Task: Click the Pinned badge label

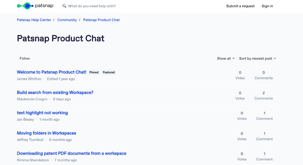Action: pyautogui.click(x=94, y=72)
